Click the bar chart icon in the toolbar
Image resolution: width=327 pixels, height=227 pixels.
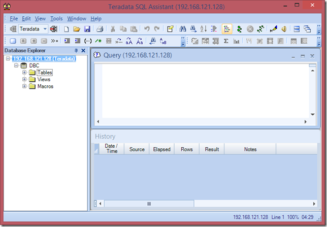click(x=236, y=41)
